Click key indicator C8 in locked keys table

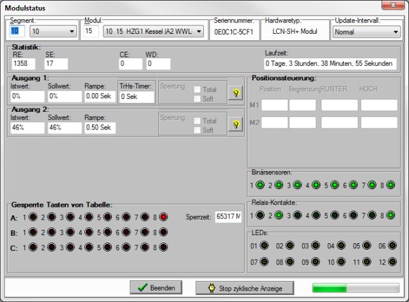pyautogui.click(x=164, y=248)
